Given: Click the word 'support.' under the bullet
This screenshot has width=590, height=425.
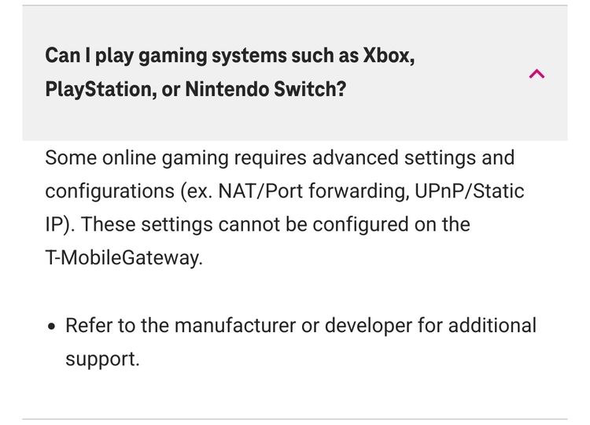Looking at the screenshot, I should [x=102, y=359].
